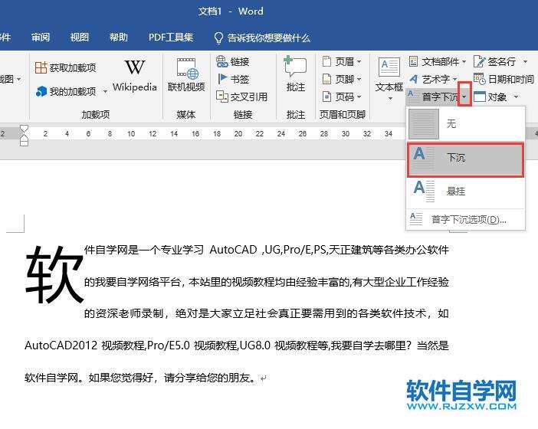
Task: Expand the 页眉 header dropdown
Action: tap(339, 61)
